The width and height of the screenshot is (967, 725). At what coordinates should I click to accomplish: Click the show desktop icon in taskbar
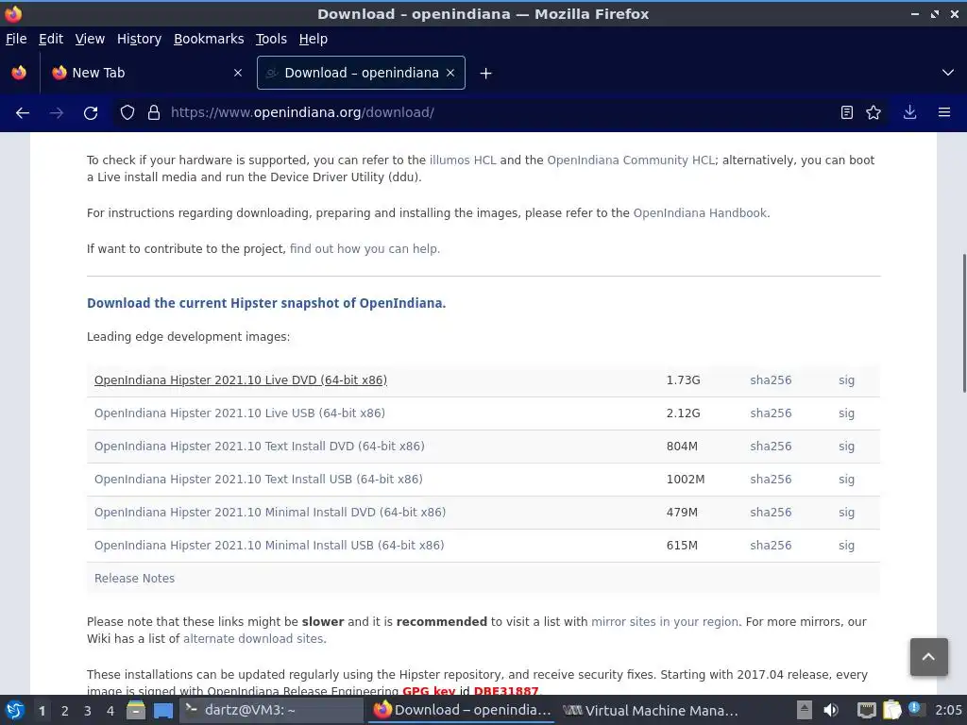[162, 711]
